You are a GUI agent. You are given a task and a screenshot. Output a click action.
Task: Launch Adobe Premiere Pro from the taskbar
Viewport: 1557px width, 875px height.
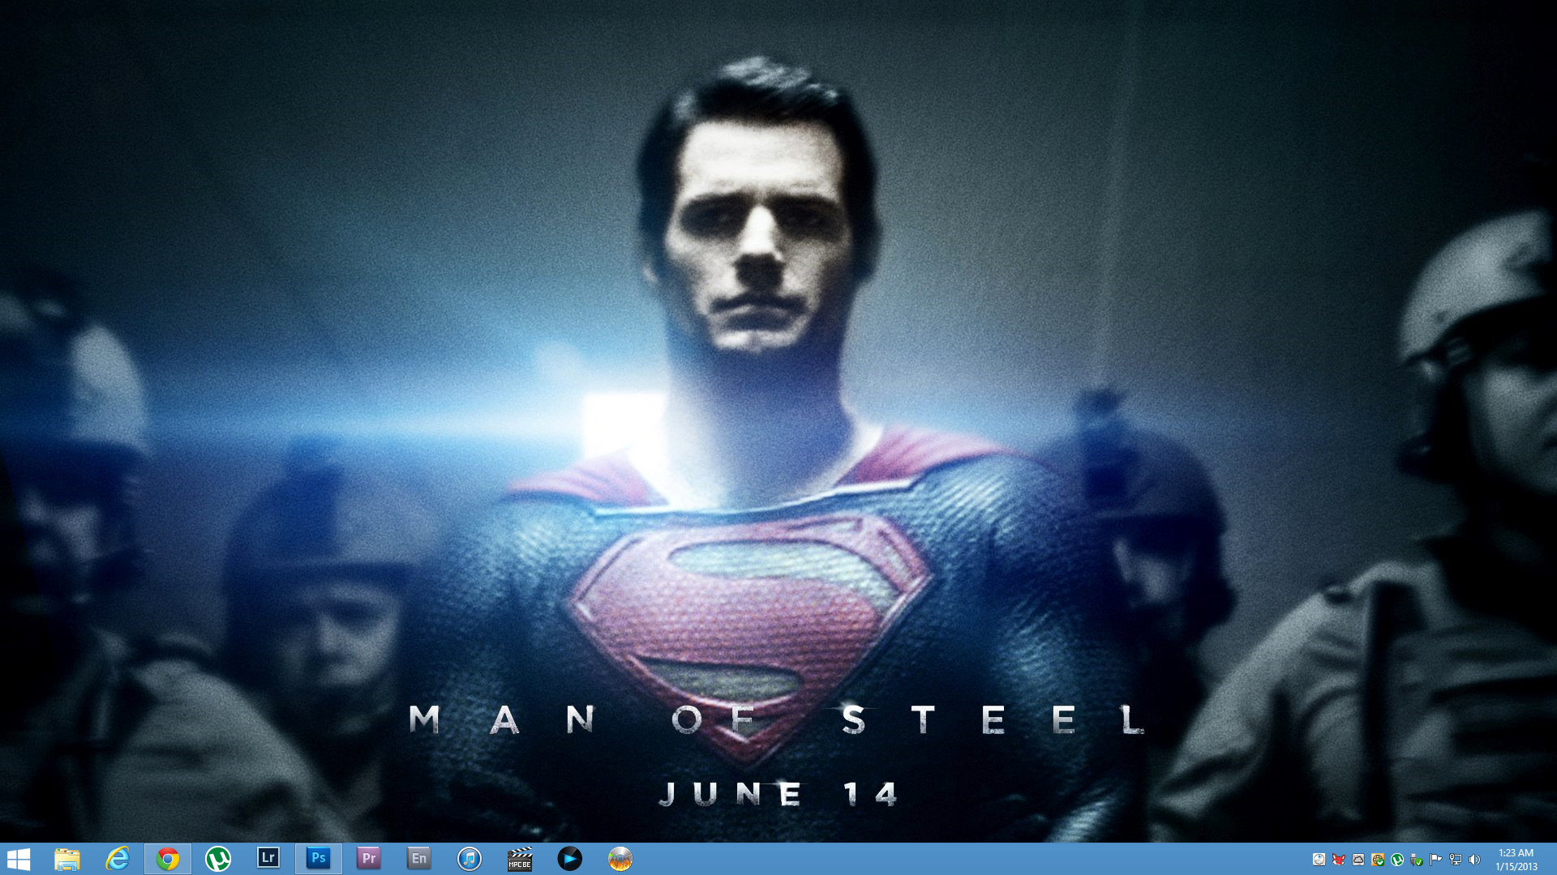click(369, 858)
